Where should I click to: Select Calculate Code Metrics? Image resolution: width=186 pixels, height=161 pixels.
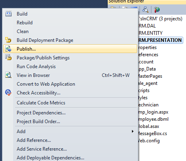coord(41,103)
